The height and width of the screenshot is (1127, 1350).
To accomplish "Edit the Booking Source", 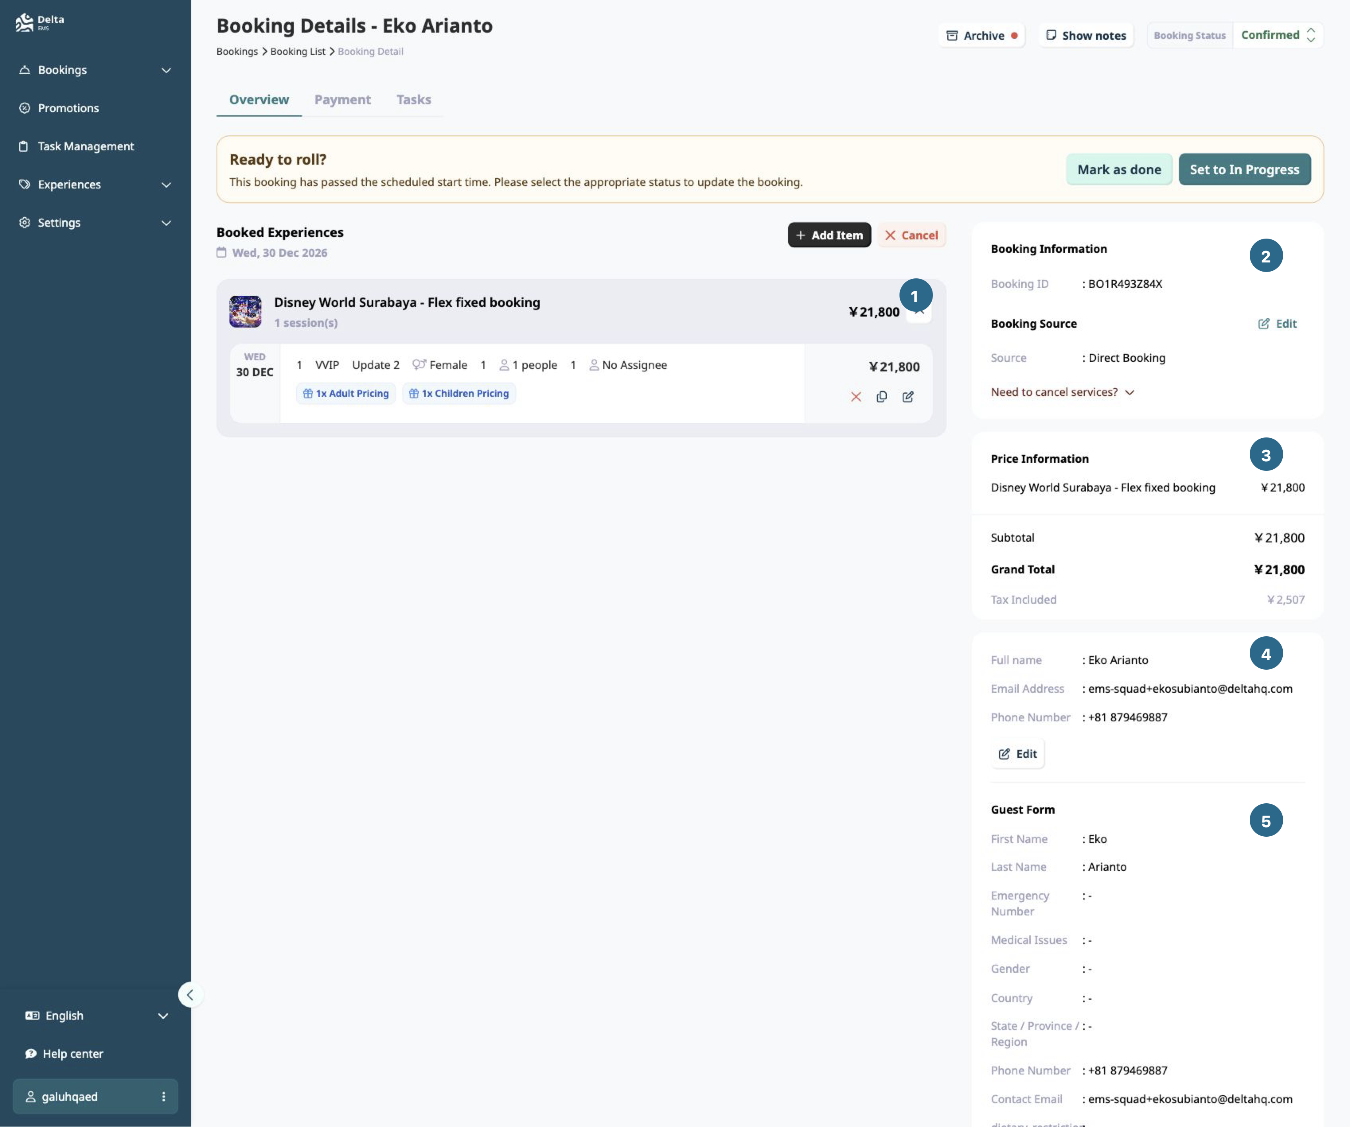I will 1277,324.
